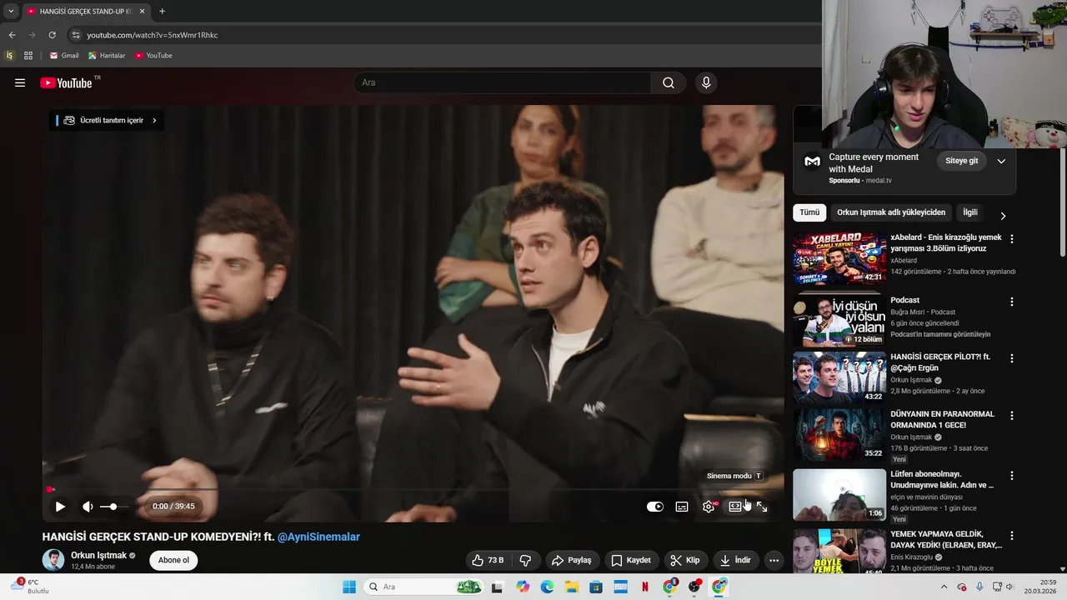The image size is (1067, 600).
Task: Open options for Lütfen aboneolmayı video
Action: tap(1012, 476)
